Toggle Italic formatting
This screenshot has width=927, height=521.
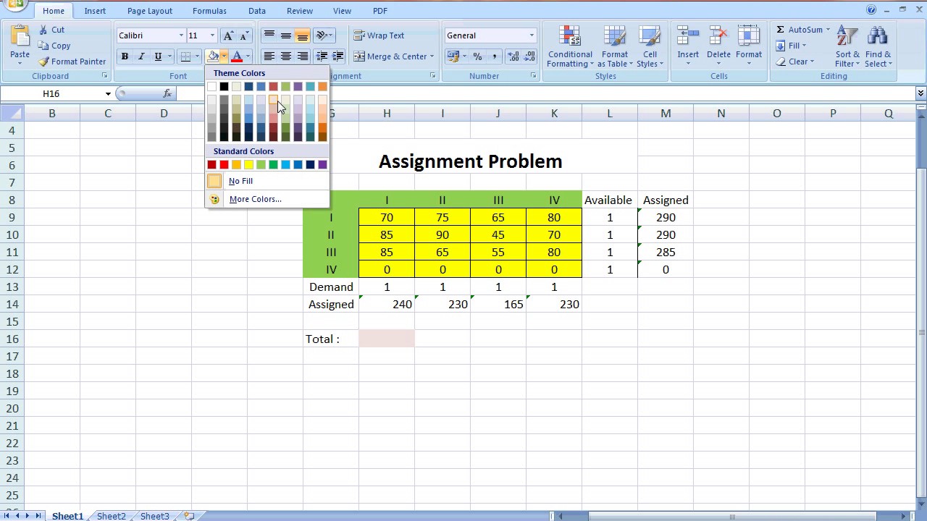click(x=141, y=56)
